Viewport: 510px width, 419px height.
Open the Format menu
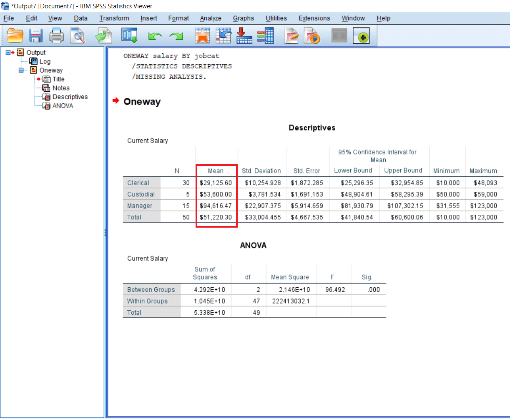[178, 18]
